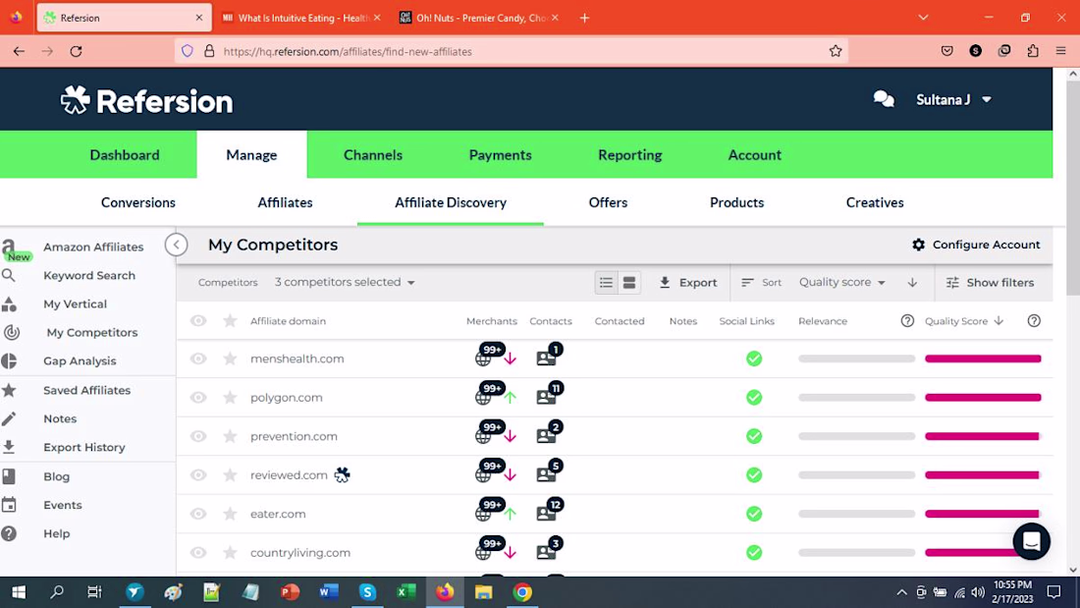Toggle visibility eye for eater.com
Screen dimensions: 1080x608
(x=198, y=515)
